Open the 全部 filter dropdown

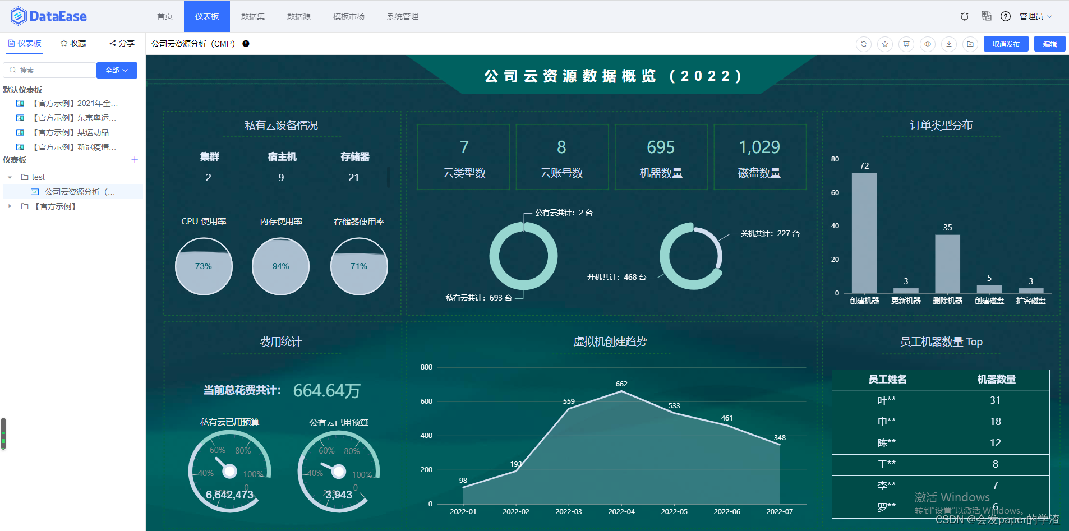tap(116, 70)
